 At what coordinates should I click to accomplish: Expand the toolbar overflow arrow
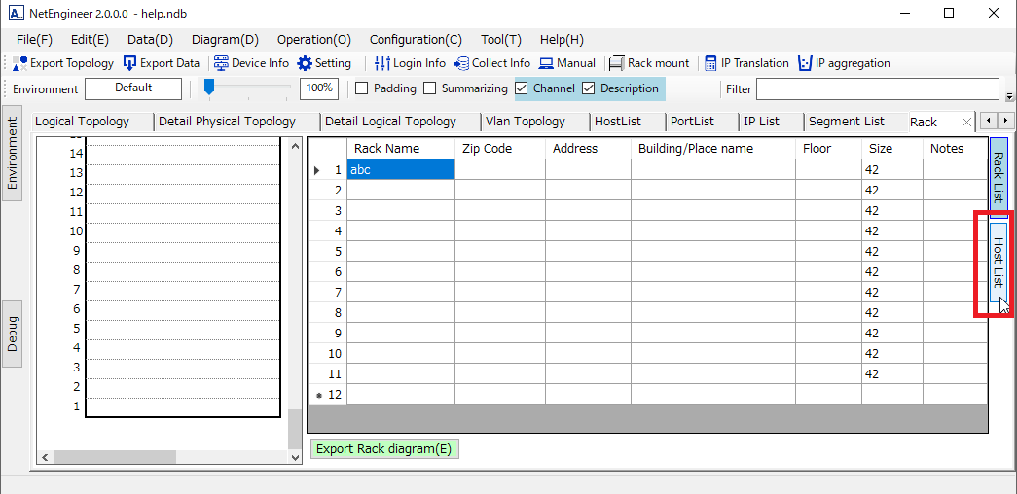1009,97
